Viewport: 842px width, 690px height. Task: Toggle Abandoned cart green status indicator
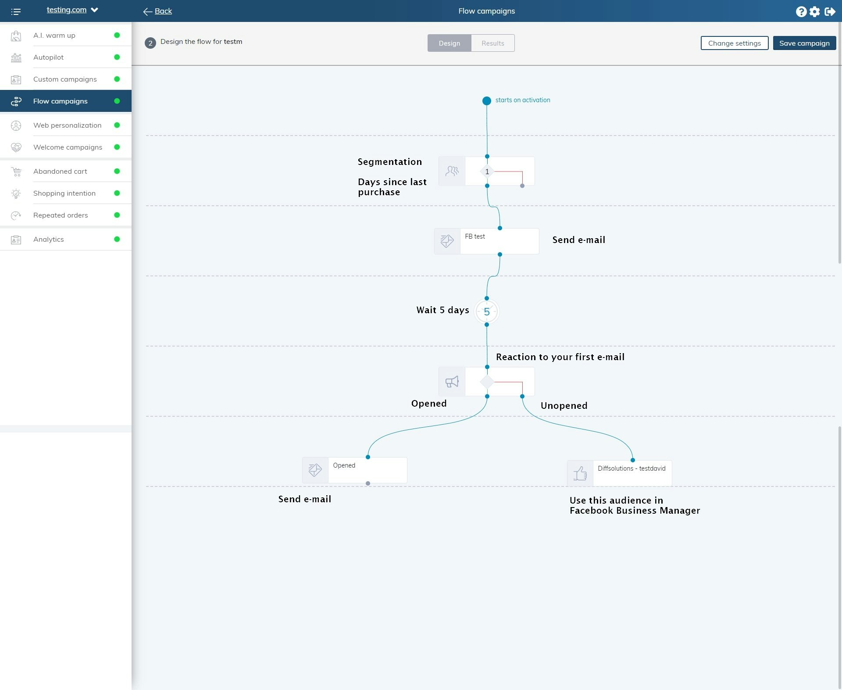pos(117,171)
